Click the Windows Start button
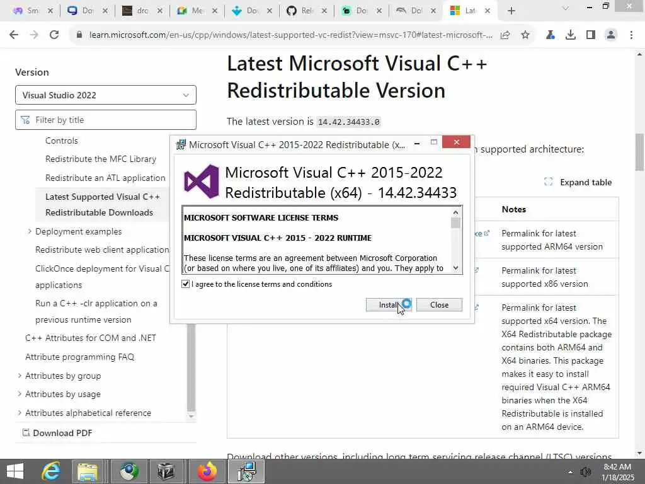 click(x=15, y=471)
